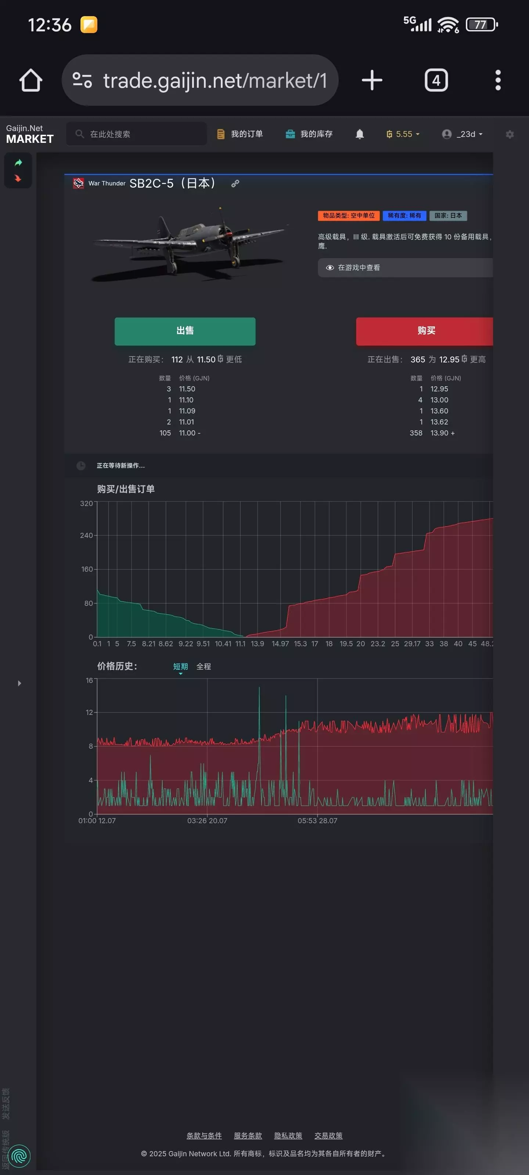This screenshot has width=529, height=1175.
Task: Switch price history to 短期 view
Action: pyautogui.click(x=180, y=666)
